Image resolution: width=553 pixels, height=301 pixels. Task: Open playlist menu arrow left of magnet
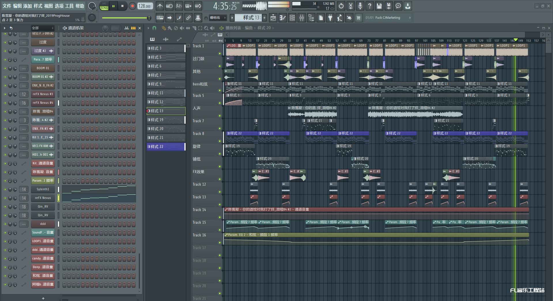click(x=148, y=28)
